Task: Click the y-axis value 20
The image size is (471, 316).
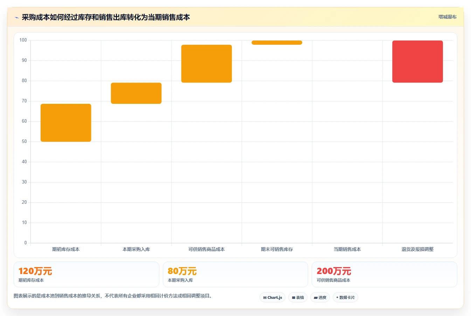Action: tap(24, 202)
